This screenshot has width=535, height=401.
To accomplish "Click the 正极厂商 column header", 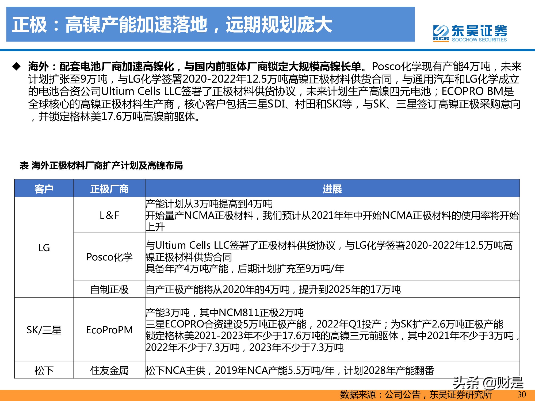I will click(109, 189).
